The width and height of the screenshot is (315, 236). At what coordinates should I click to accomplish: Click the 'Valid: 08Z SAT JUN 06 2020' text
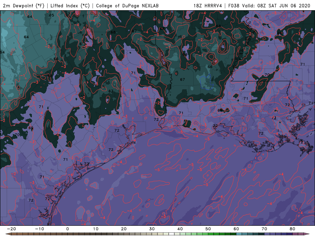coord(276,6)
